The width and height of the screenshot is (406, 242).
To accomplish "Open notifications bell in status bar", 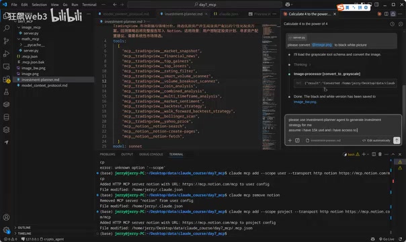I will point(401,239).
